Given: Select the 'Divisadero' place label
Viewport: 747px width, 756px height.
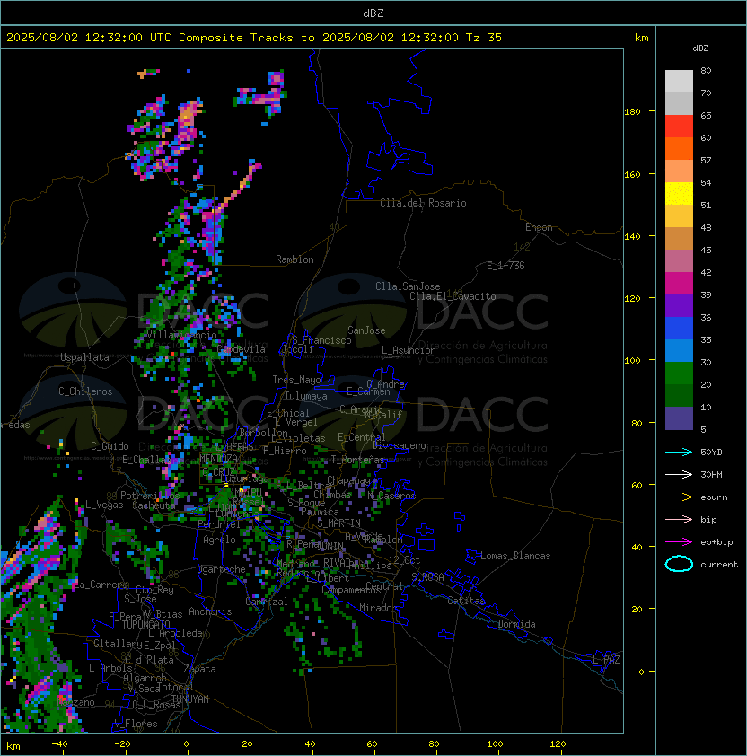Looking at the screenshot, I should coord(399,445).
